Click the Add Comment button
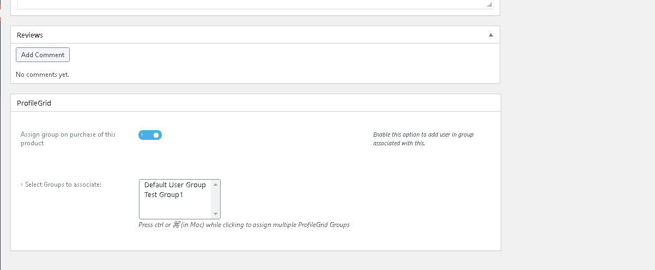The image size is (655, 270). 43,55
